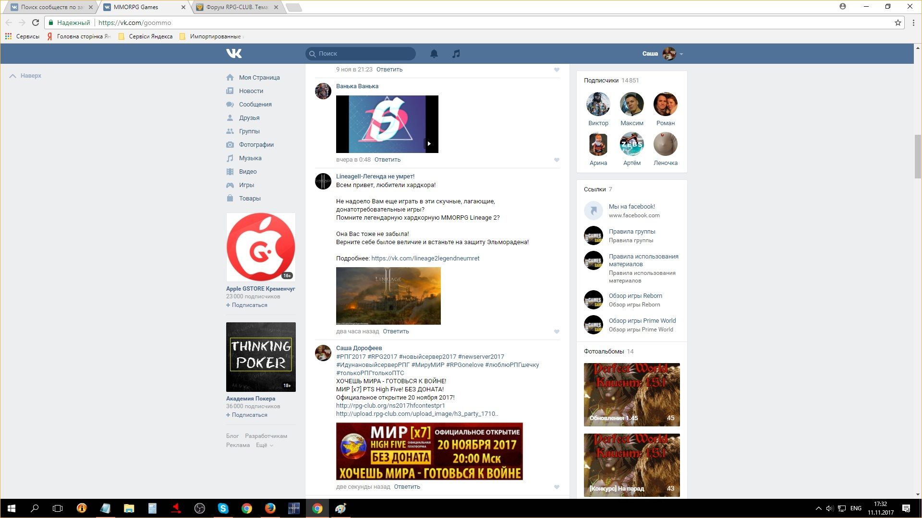Open Skype from the taskbar

click(x=223, y=508)
